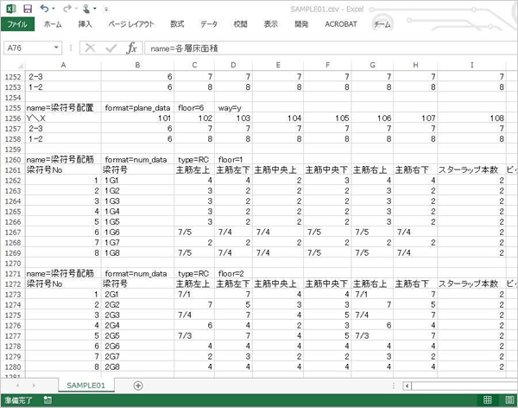This screenshot has width=518, height=408.
Task: Click cell '108' in row 1256
Action: (x=471, y=118)
